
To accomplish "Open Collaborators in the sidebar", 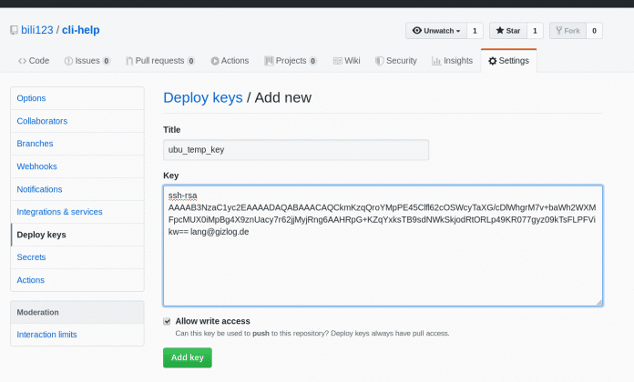I will (42, 121).
